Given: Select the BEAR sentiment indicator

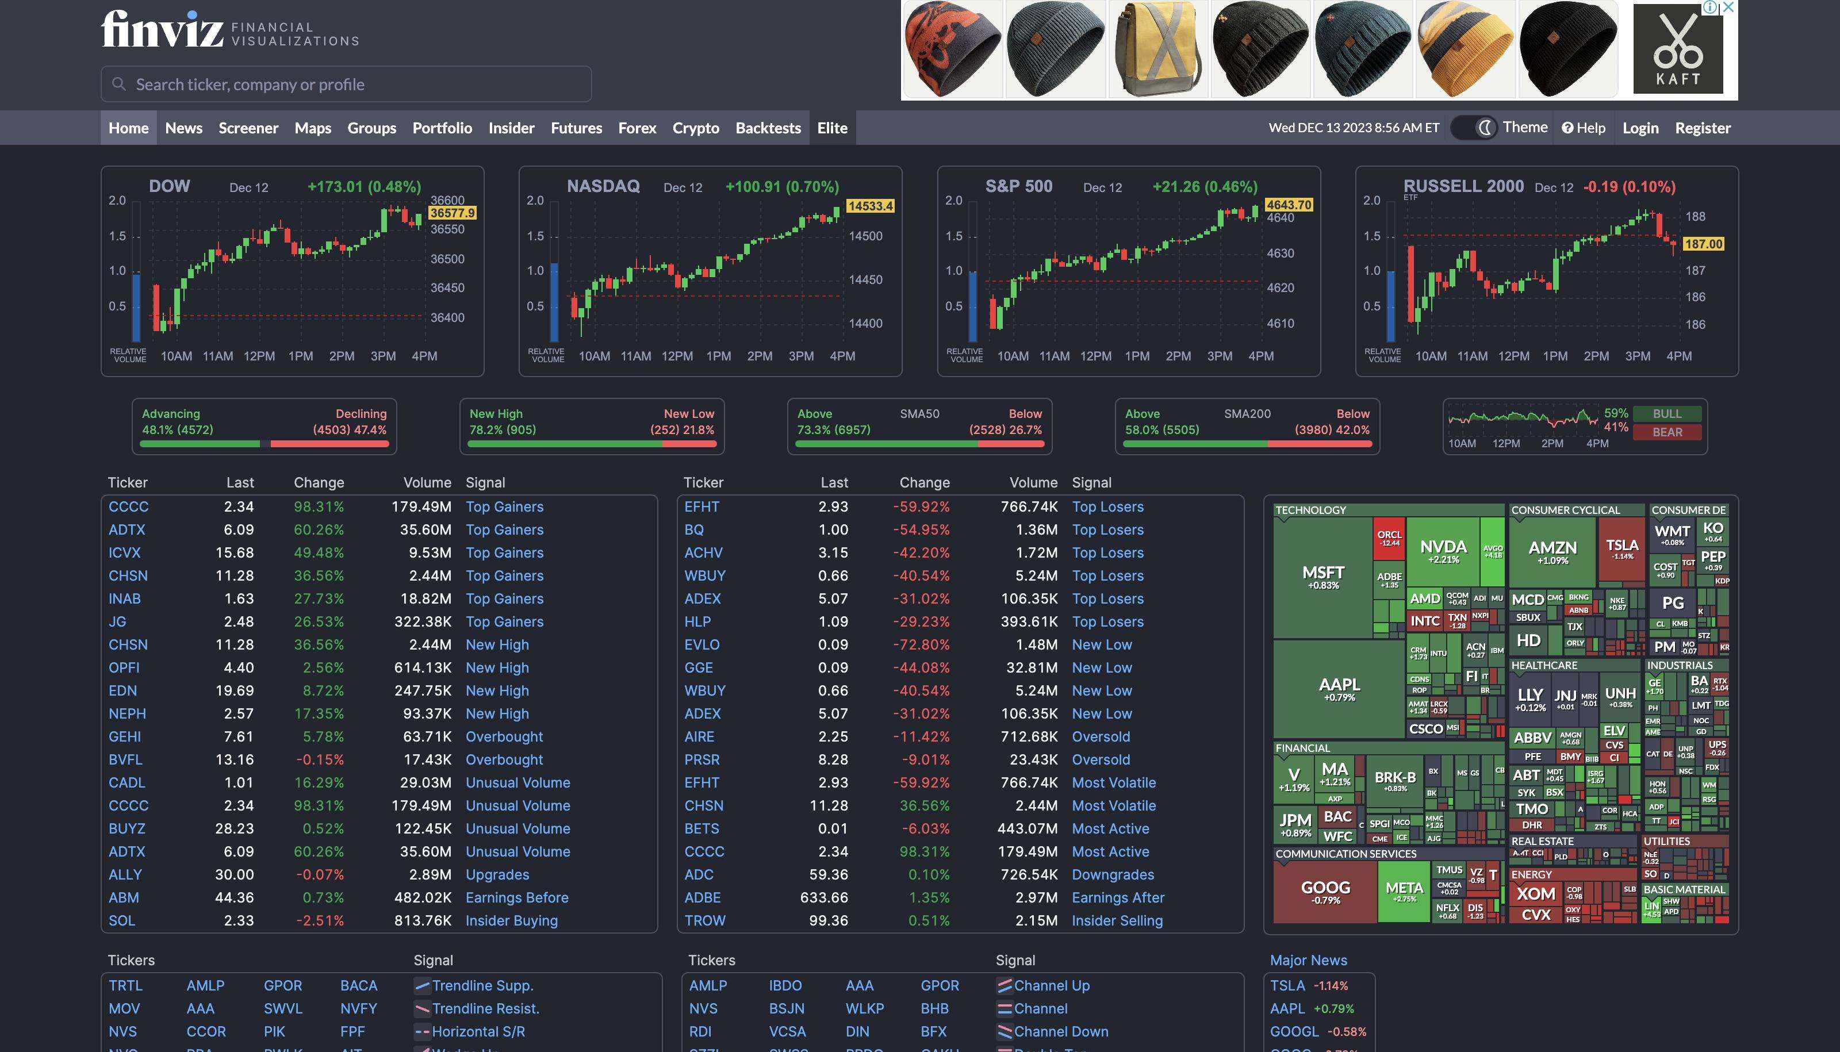Looking at the screenshot, I should point(1668,432).
